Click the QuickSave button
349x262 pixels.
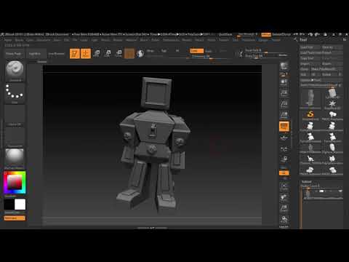225,34
